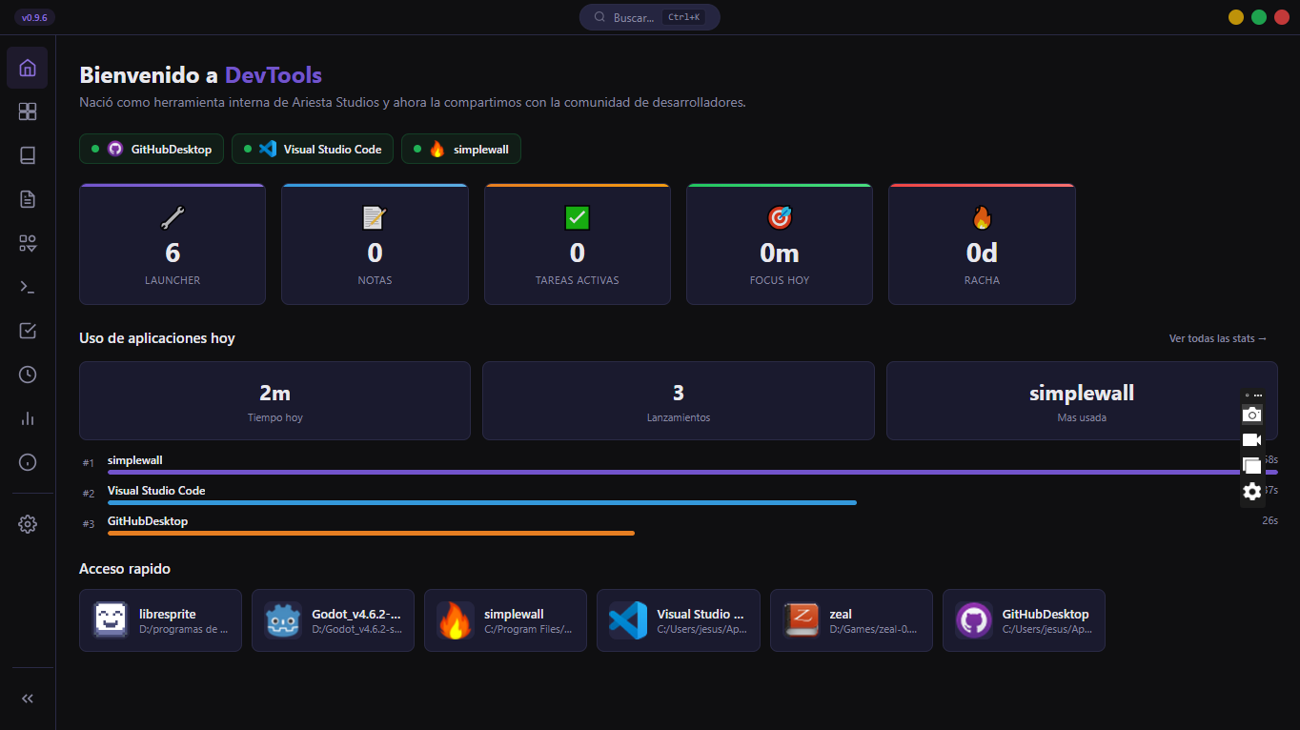Image resolution: width=1300 pixels, height=730 pixels.
Task: Open the info circle icon in sidebar
Action: [x=28, y=462]
